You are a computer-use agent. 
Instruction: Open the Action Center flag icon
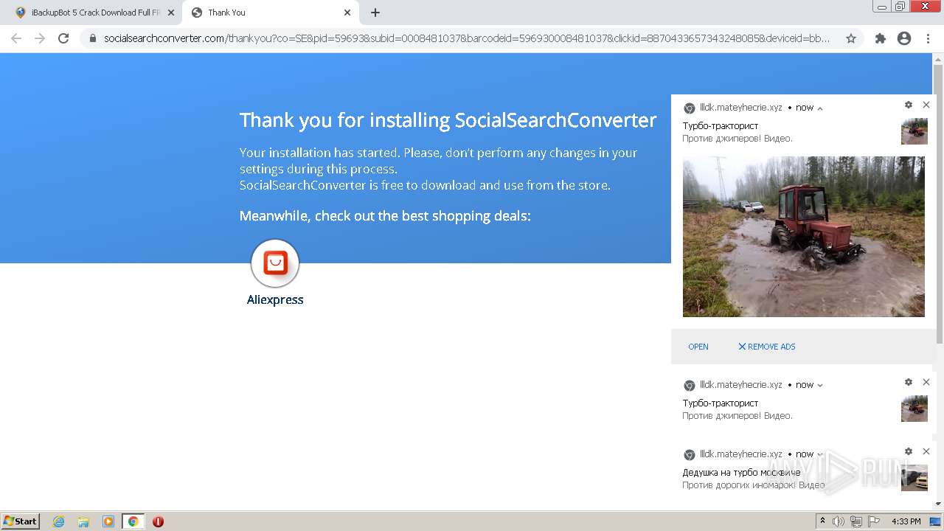874,521
